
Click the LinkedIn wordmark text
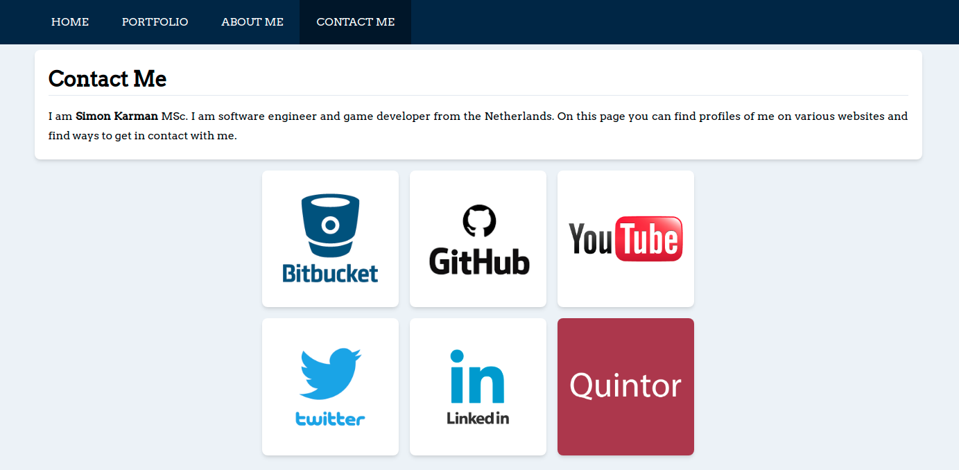click(478, 418)
